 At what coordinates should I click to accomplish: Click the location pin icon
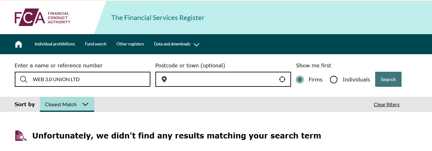[x=164, y=79]
